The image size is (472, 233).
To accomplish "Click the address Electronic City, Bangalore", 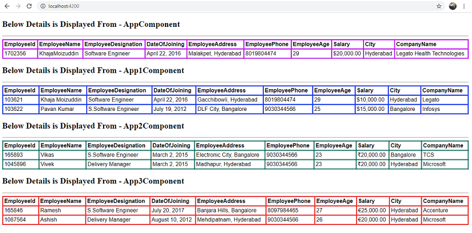I will click(x=228, y=155).
